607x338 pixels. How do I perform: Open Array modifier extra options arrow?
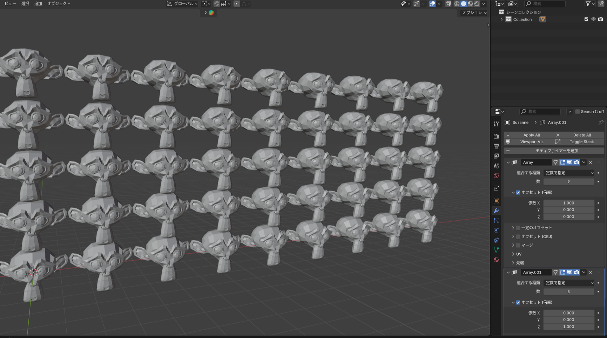point(584,162)
